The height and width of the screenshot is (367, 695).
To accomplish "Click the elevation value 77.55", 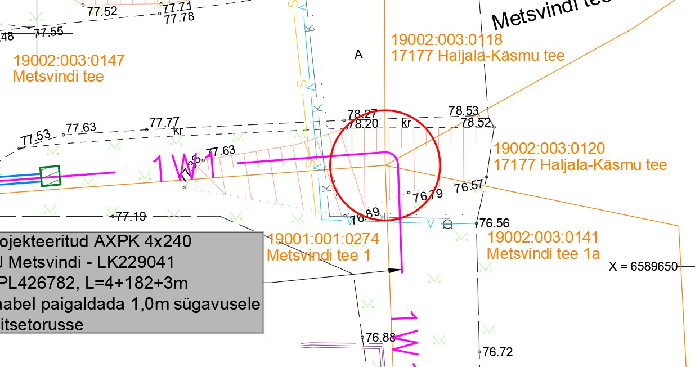I will 48,32.
